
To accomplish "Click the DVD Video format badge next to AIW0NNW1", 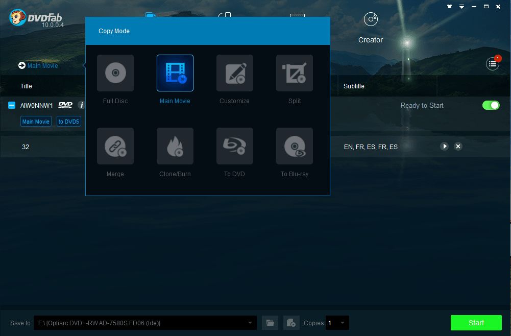I will tap(65, 105).
